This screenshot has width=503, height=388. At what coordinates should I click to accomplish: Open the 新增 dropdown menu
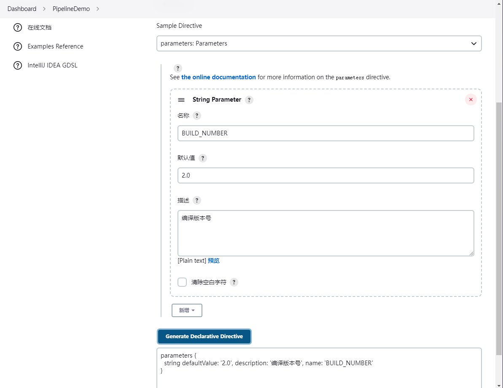[187, 310]
